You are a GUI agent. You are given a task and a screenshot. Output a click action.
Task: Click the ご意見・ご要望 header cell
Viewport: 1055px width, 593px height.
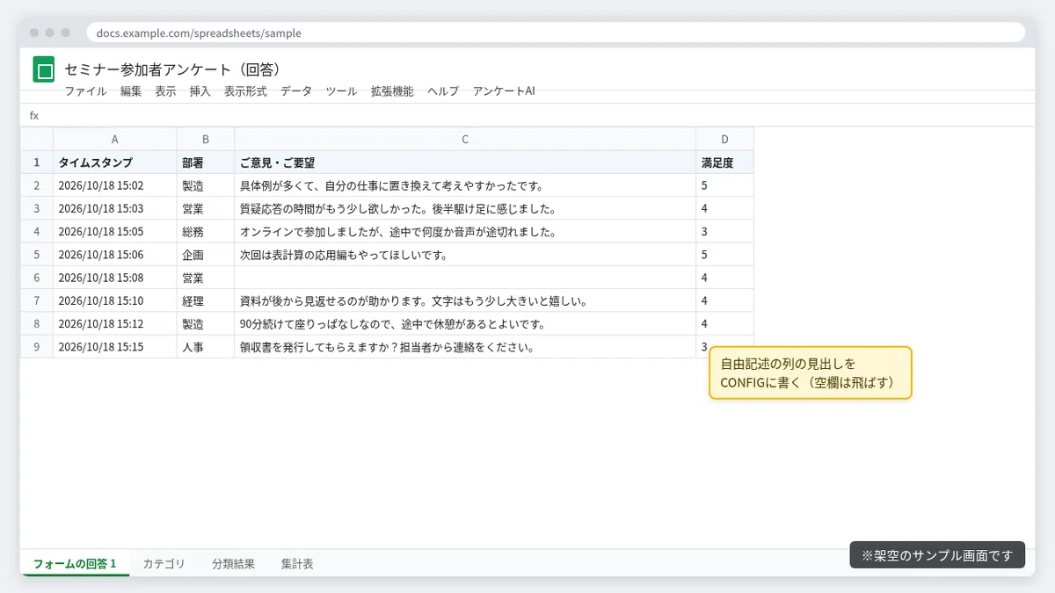pos(465,163)
